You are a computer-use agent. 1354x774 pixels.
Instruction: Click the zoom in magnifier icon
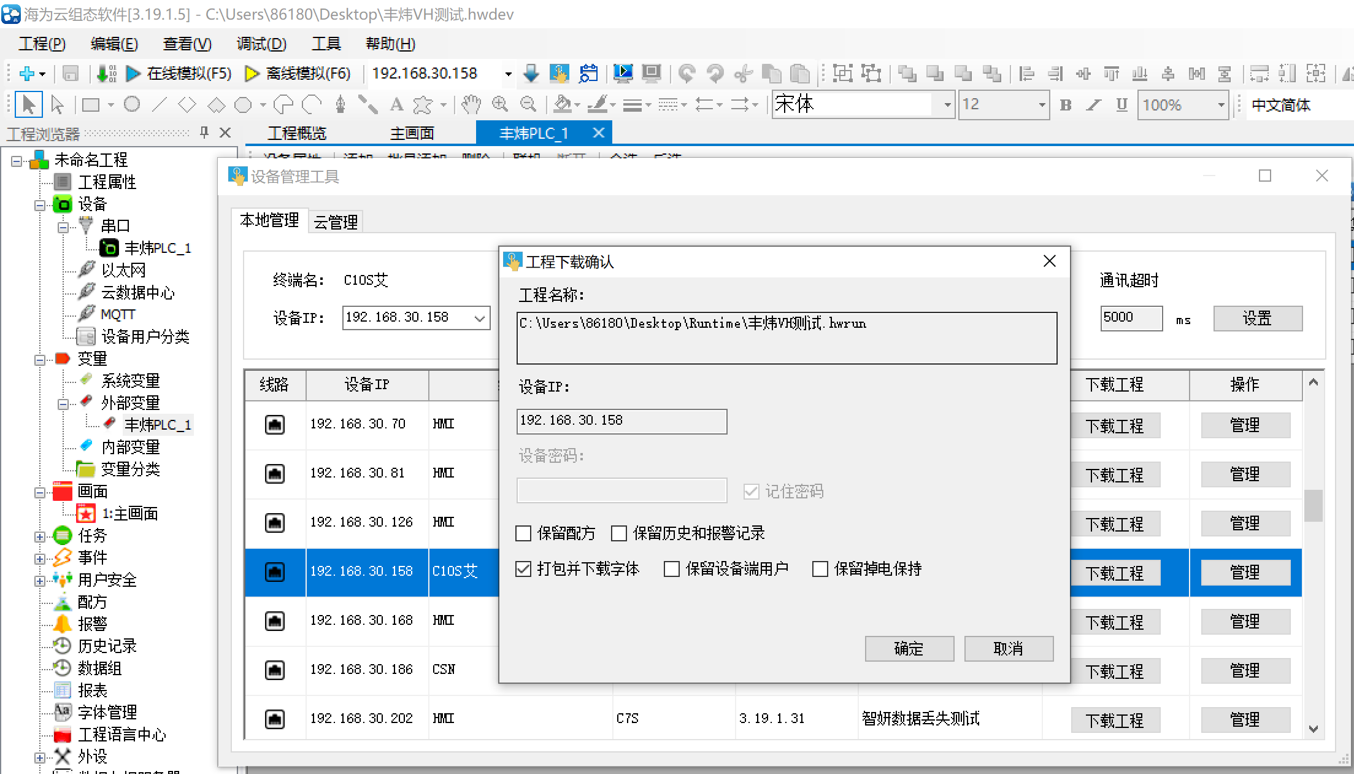pyautogui.click(x=500, y=105)
